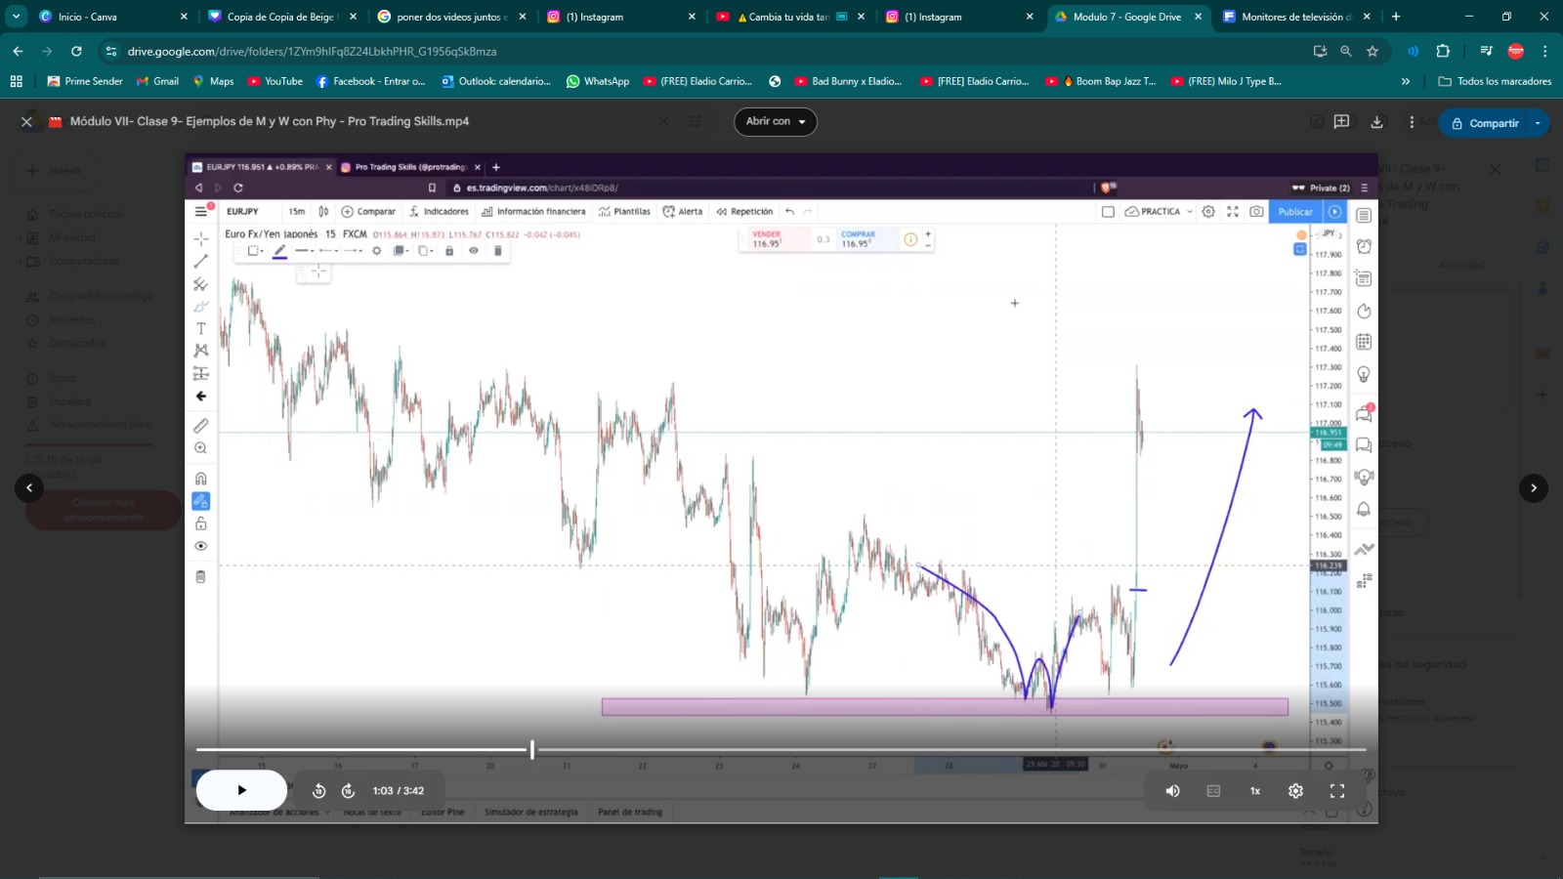Open the media controls music icon

(1486, 51)
